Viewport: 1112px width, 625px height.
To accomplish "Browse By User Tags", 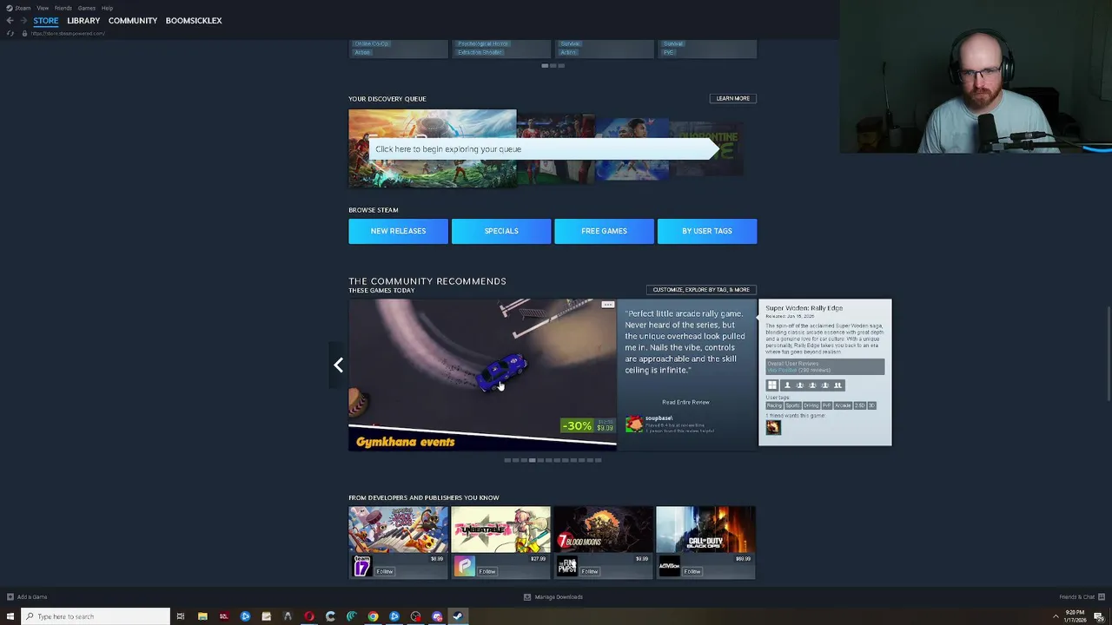I will click(707, 231).
